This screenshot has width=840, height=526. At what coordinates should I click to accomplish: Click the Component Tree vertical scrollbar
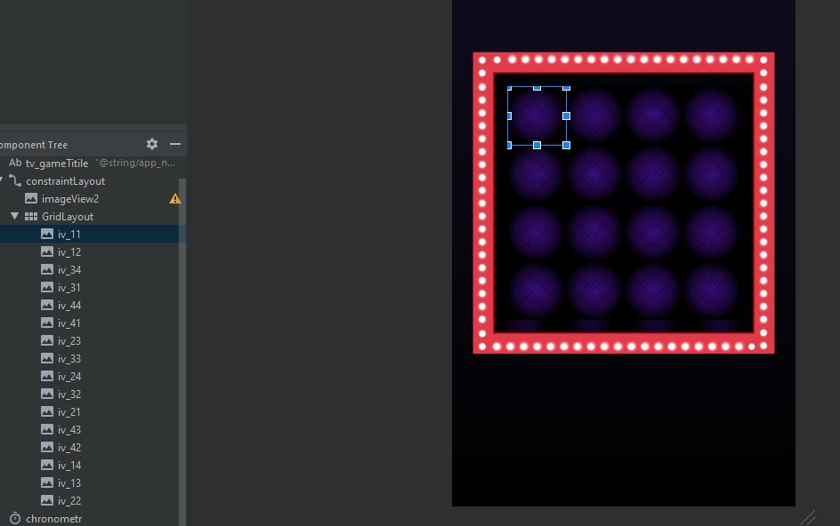[182, 352]
